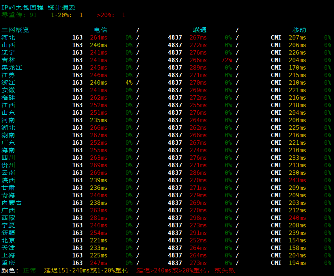Click the '贵州' row label
The height and width of the screenshot is (276, 334).
tap(8, 165)
